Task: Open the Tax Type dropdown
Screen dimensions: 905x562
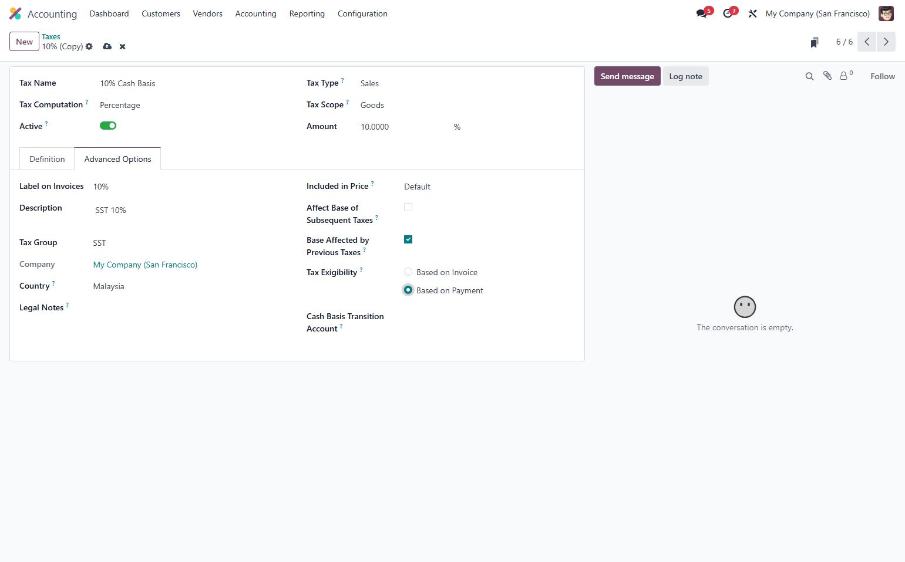Action: pos(466,83)
